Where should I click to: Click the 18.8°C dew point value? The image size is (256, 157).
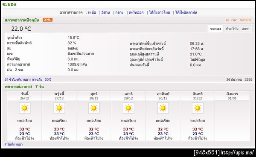(73, 38)
